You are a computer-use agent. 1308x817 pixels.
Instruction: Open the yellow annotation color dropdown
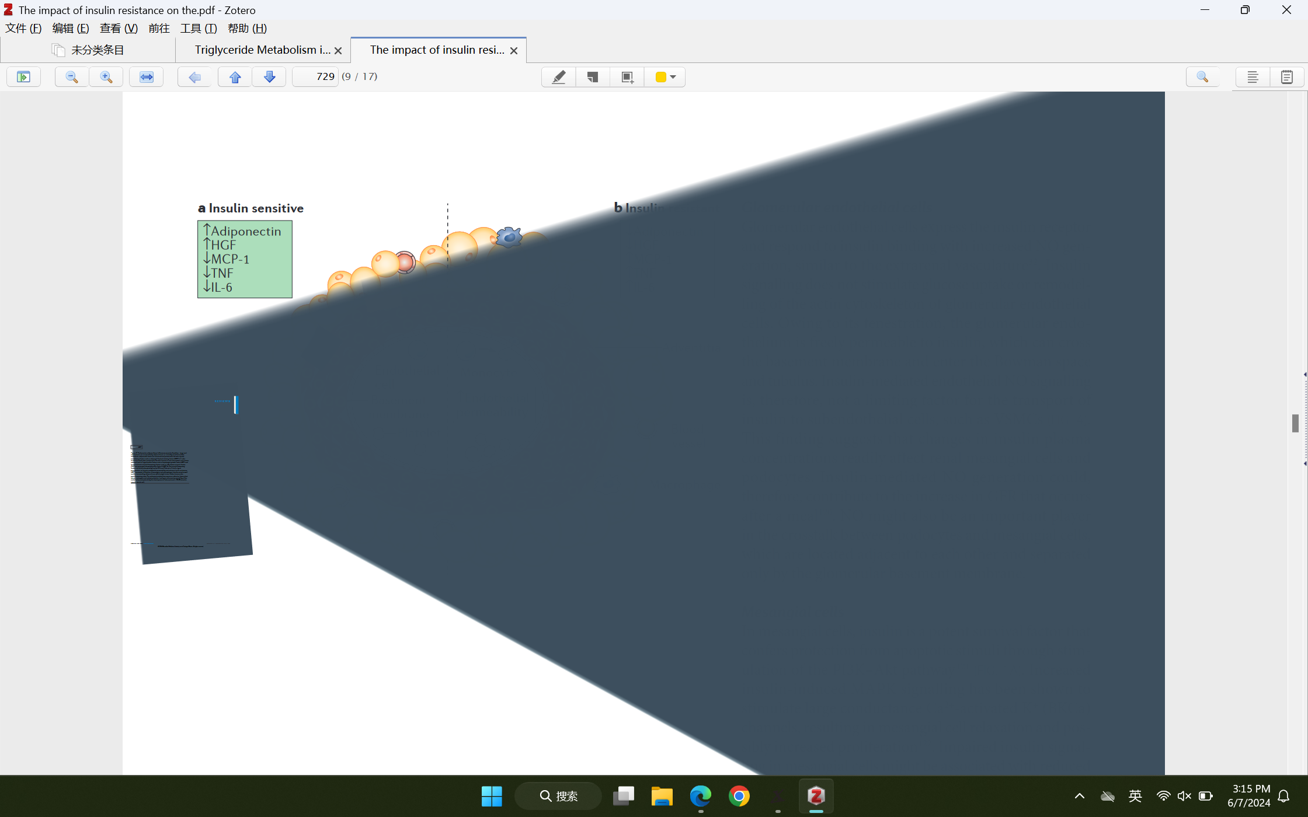666,76
